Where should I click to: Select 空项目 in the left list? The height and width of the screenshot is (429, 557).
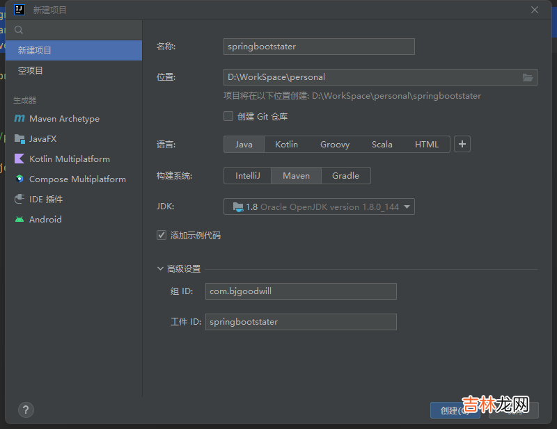click(x=31, y=71)
